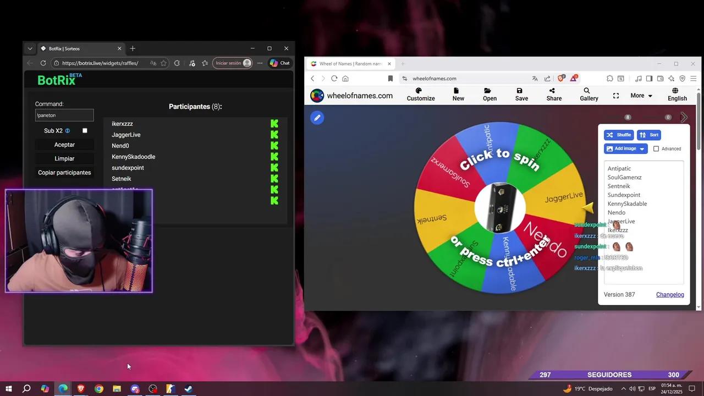Viewport: 704px width, 396px height.
Task: Click Copiar participantes button
Action: [64, 173]
